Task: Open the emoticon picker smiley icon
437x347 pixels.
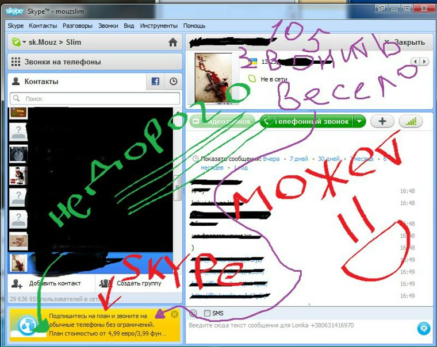Action: [194, 313]
